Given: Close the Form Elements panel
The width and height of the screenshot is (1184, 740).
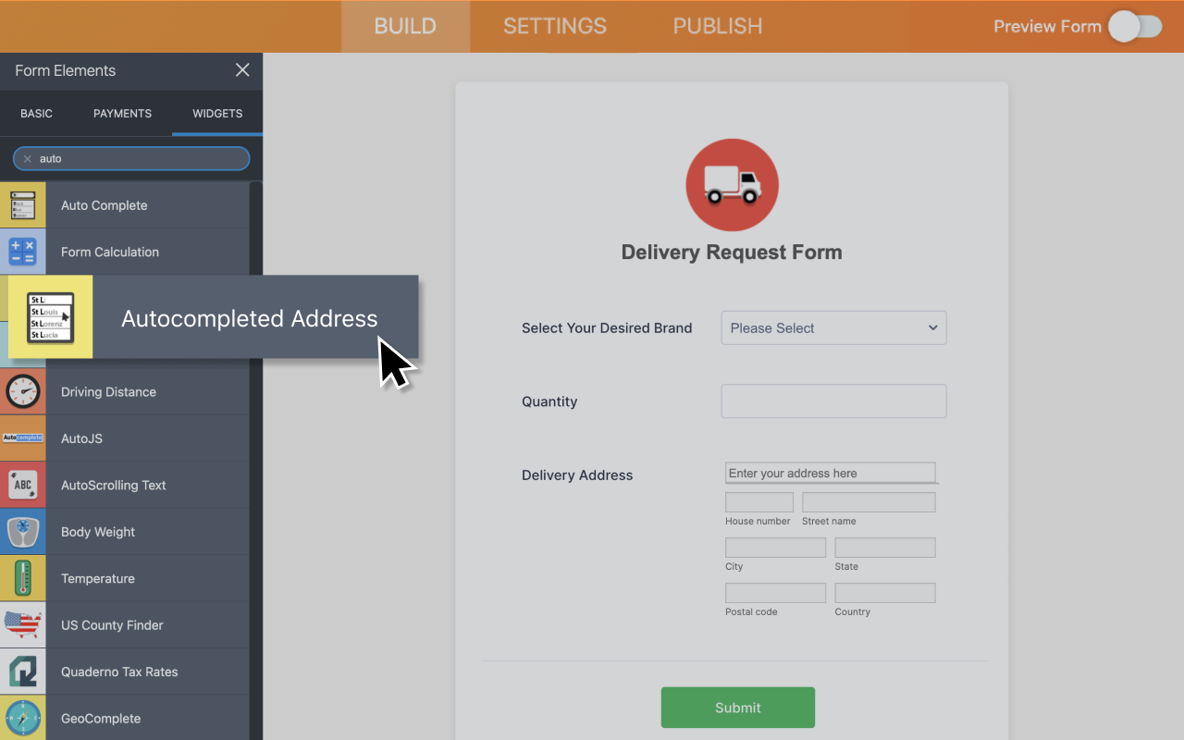Looking at the screenshot, I should point(241,69).
